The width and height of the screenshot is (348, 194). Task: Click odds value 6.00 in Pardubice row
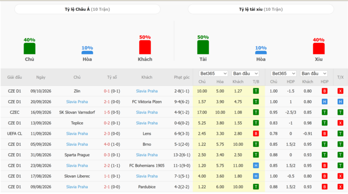[x=220, y=186]
